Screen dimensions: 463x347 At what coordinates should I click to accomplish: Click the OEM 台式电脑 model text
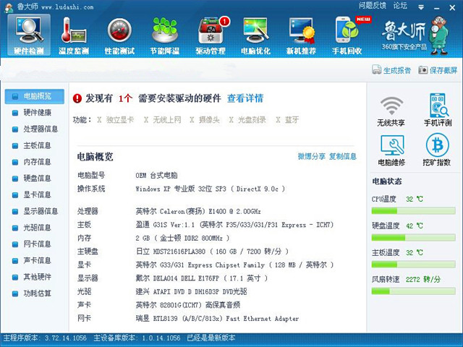tap(156, 175)
